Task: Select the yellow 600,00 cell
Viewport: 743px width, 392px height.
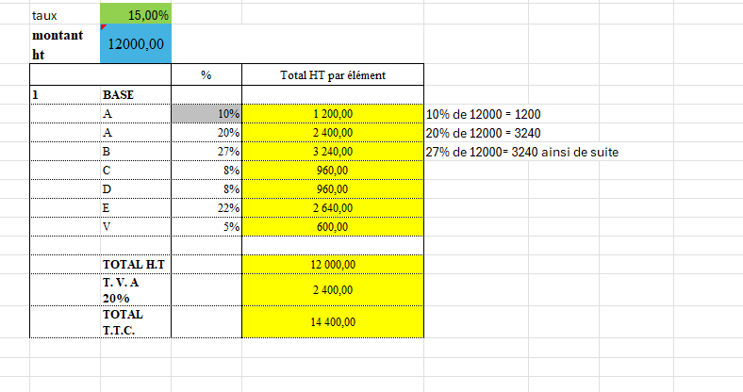Action: [332, 226]
